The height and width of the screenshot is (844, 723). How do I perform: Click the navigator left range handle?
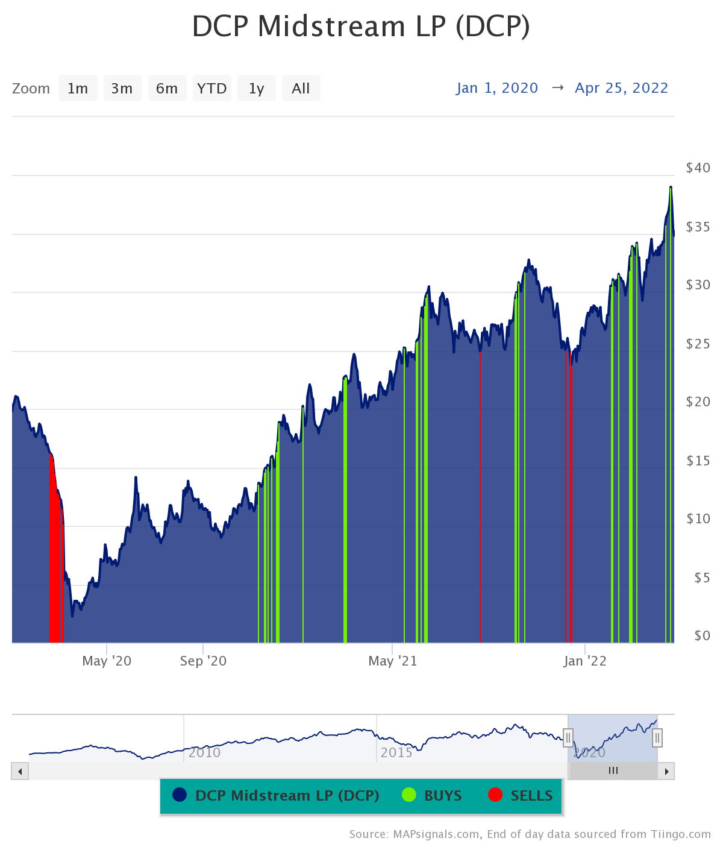coord(568,737)
